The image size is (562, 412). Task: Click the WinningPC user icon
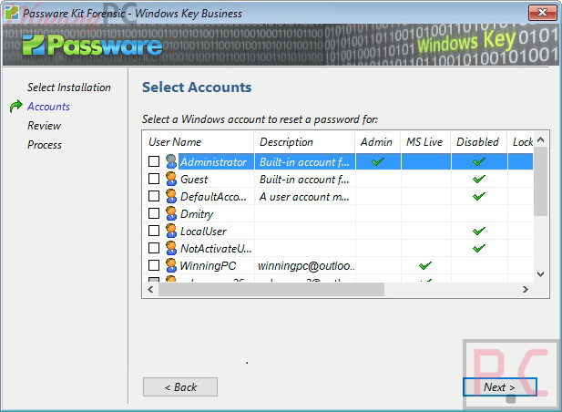[x=171, y=265]
